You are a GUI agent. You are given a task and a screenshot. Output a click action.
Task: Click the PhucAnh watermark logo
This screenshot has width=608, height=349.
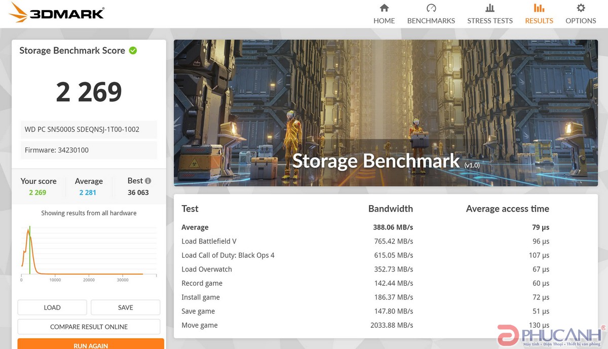point(550,335)
